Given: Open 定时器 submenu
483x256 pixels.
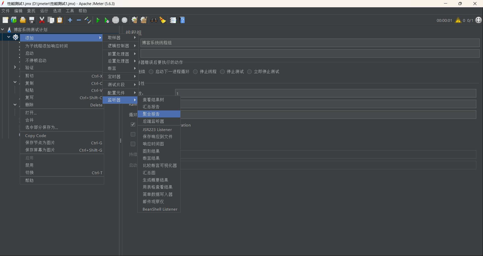Looking at the screenshot, I should pos(120,77).
